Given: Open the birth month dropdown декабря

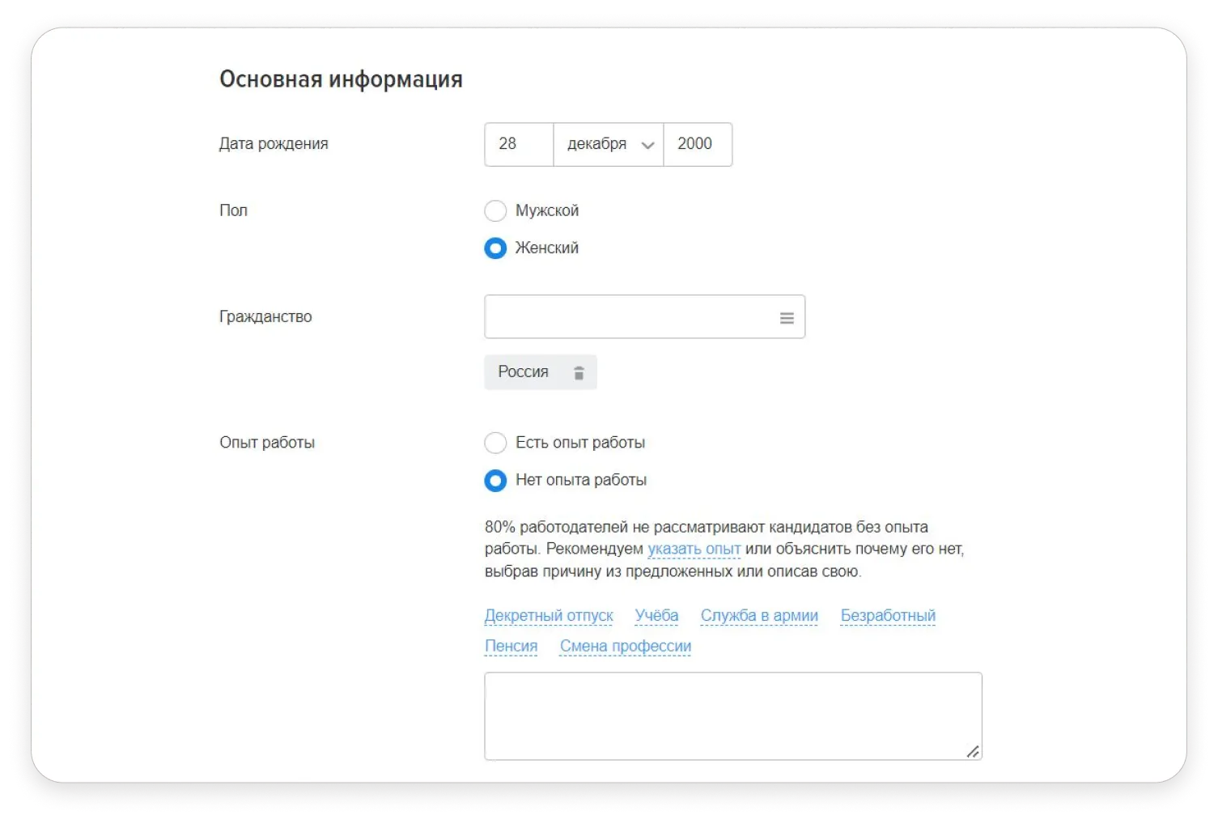Looking at the screenshot, I should click(609, 145).
